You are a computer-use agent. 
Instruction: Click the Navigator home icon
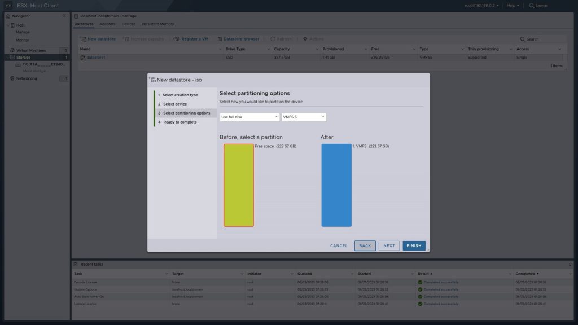(x=8, y=16)
